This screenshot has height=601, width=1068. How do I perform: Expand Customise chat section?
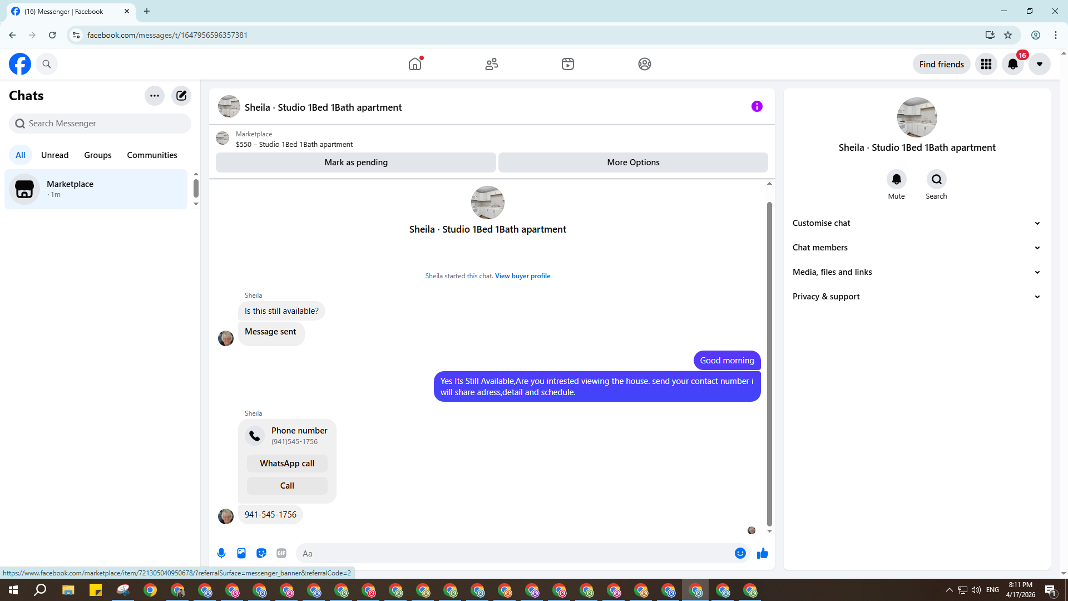(x=916, y=223)
